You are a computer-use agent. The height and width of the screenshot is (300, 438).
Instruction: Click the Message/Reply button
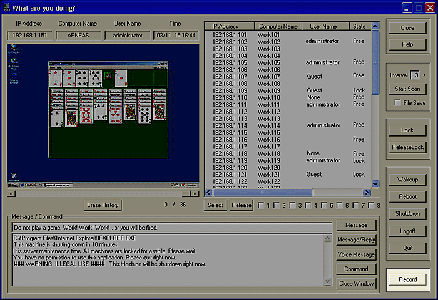(356, 240)
